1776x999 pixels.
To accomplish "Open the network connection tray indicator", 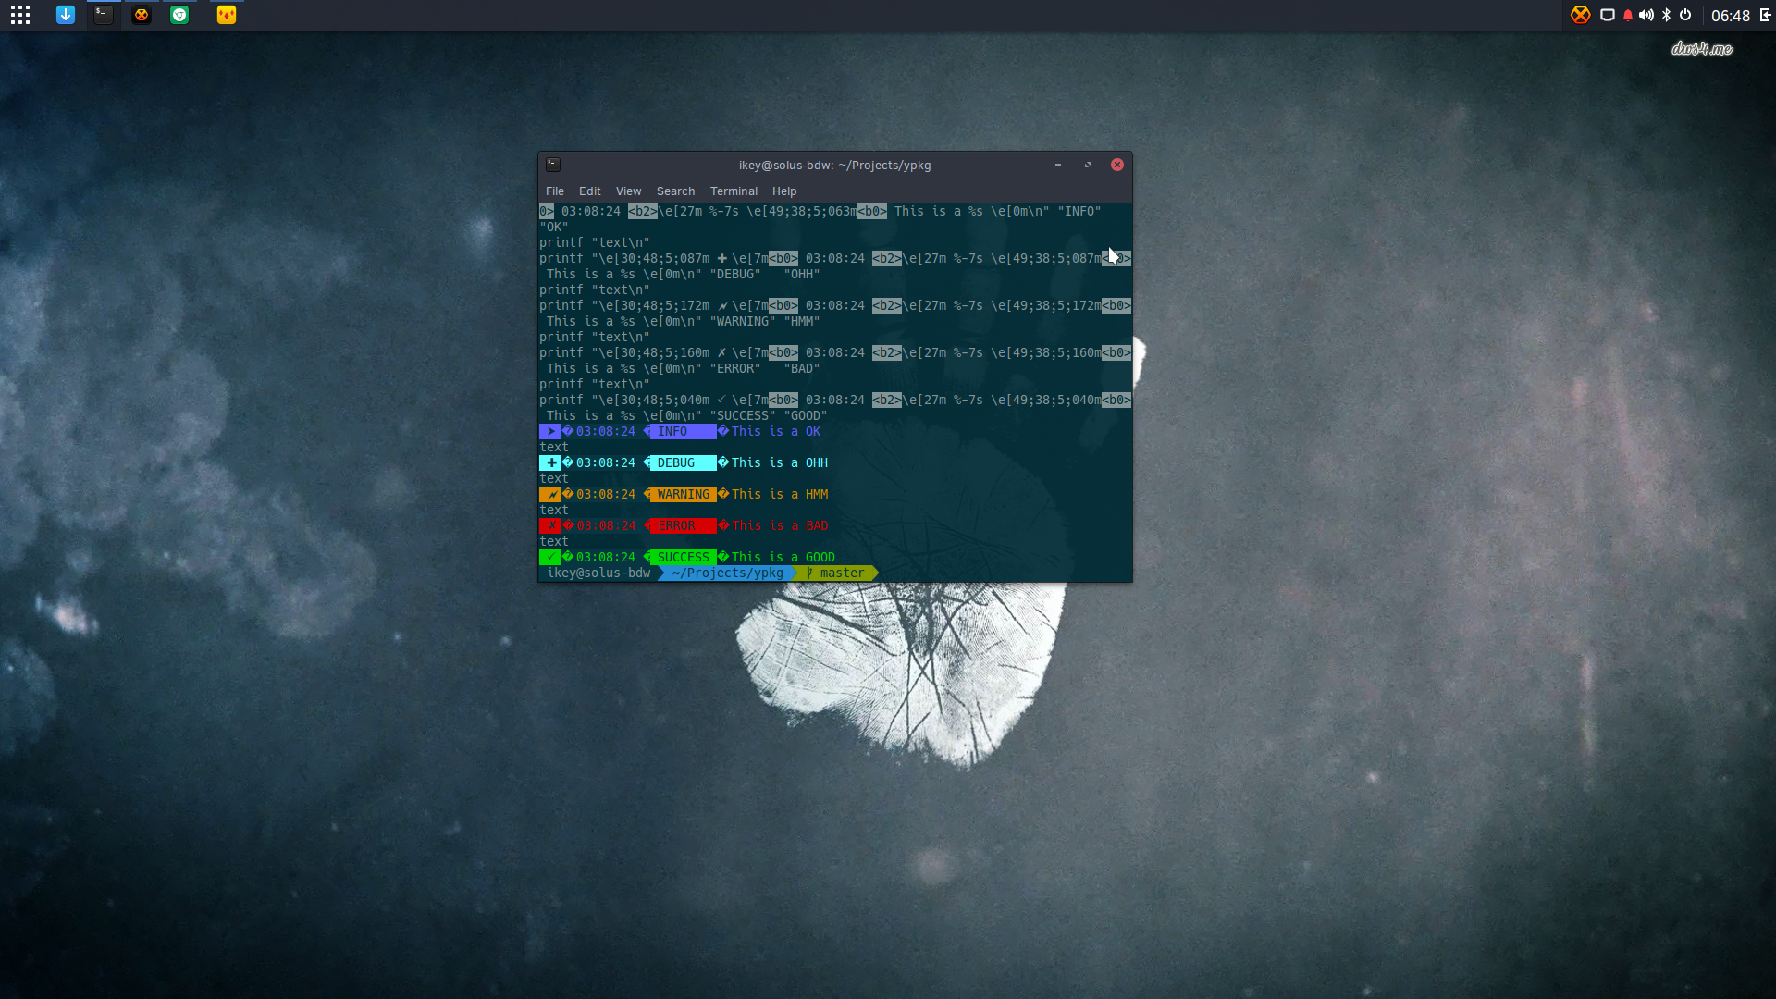I will pyautogui.click(x=1608, y=15).
